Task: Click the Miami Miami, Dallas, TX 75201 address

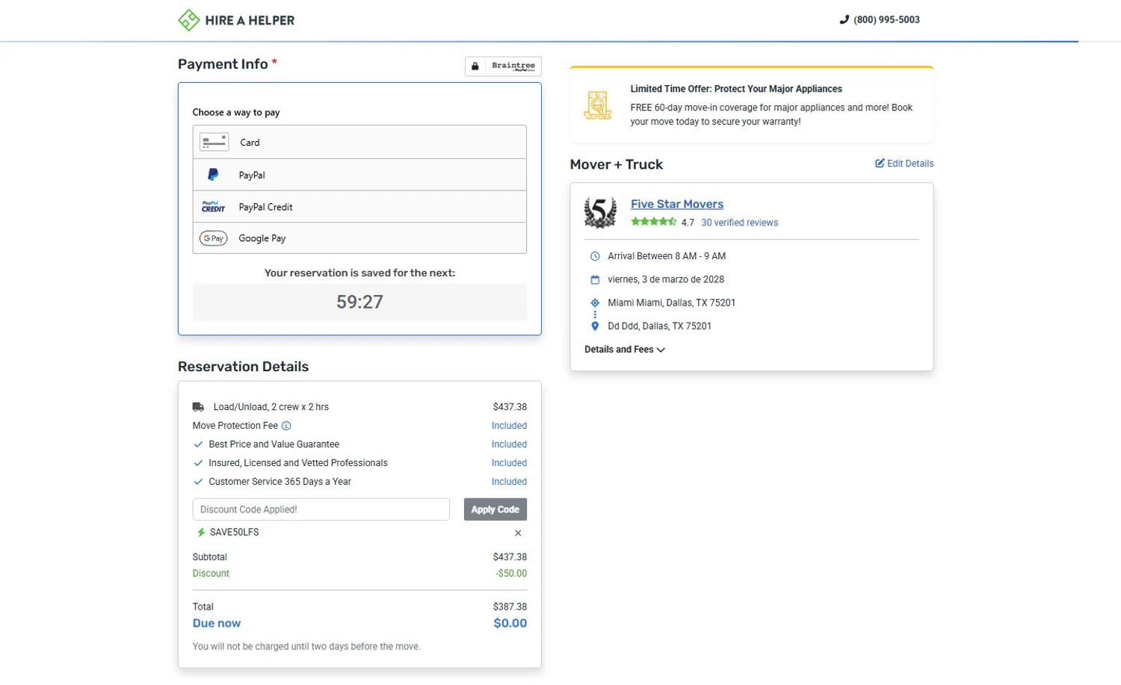Action: (x=671, y=303)
